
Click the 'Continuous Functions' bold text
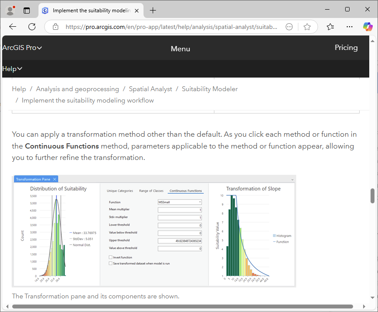(x=62, y=146)
